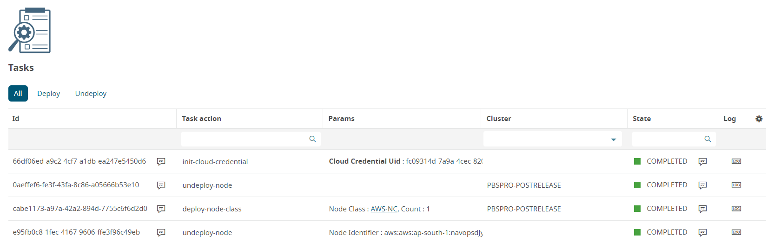Screen dimensions: 774x242
Task: Open state message for deploy-node-class row
Action: 702,209
